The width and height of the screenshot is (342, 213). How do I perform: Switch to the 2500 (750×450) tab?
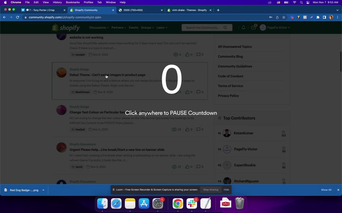[x=140, y=10]
